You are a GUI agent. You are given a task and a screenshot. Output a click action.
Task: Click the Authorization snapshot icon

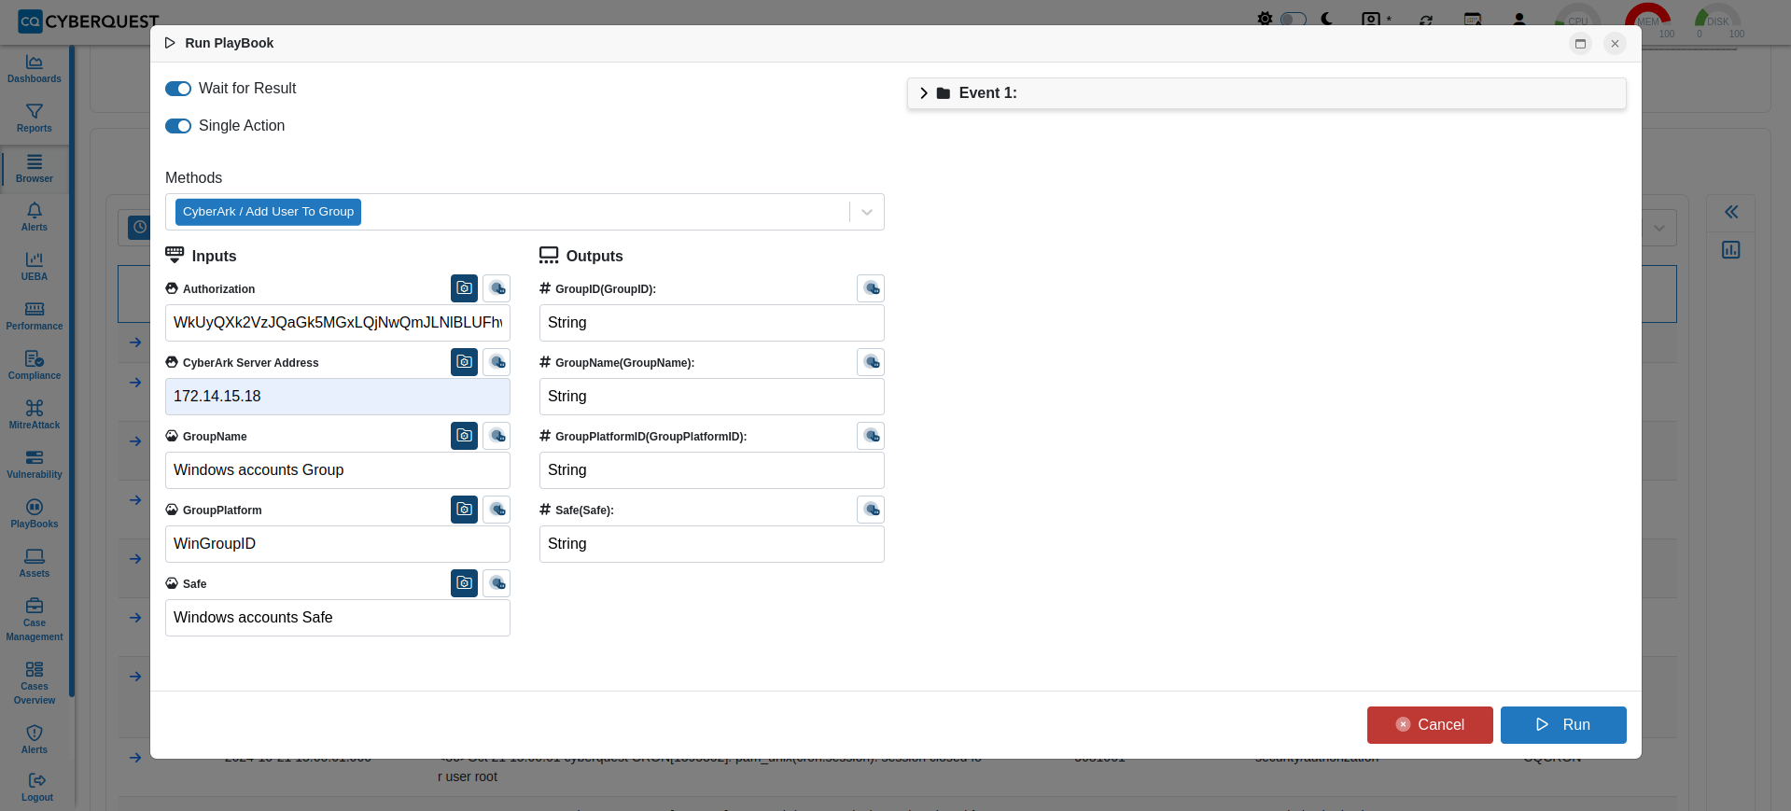pyautogui.click(x=464, y=288)
